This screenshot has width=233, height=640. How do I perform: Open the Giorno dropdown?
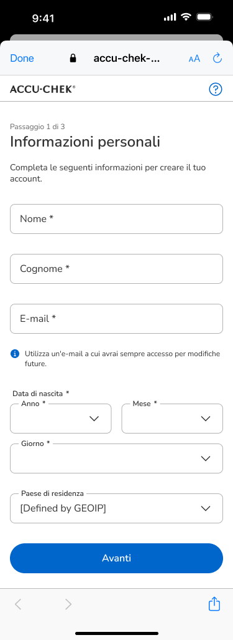point(116,458)
